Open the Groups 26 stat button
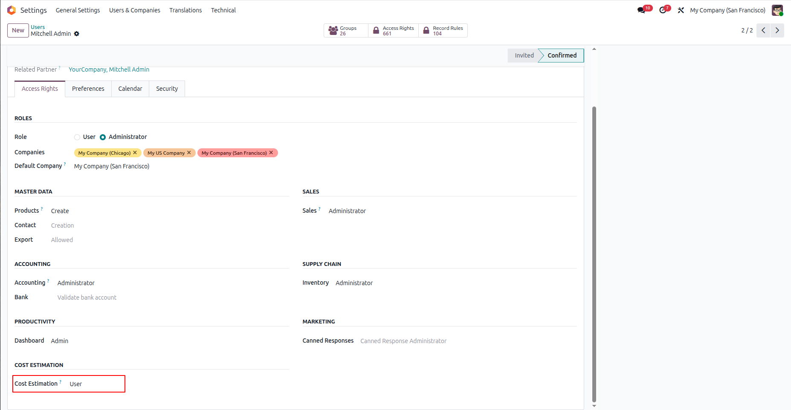Image resolution: width=791 pixels, height=410 pixels. point(346,30)
